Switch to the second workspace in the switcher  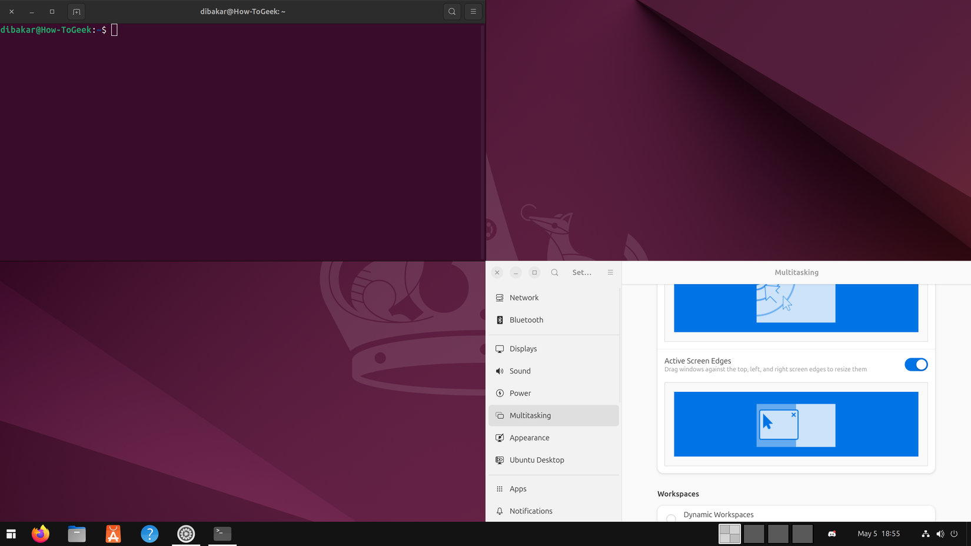pos(754,534)
